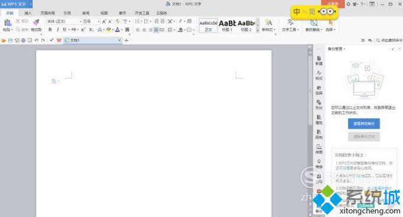Viewport: 403px width, 217px height.
Task: Click the 新建 icon in right sidebar
Action: 319,61
